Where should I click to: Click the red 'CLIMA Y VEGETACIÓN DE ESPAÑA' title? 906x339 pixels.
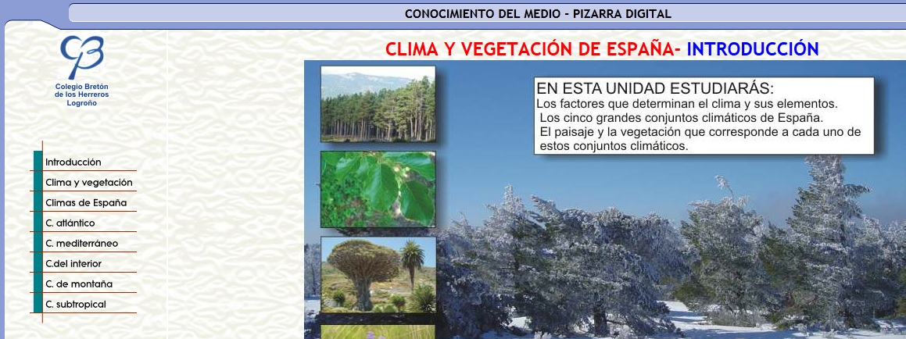[x=533, y=49]
